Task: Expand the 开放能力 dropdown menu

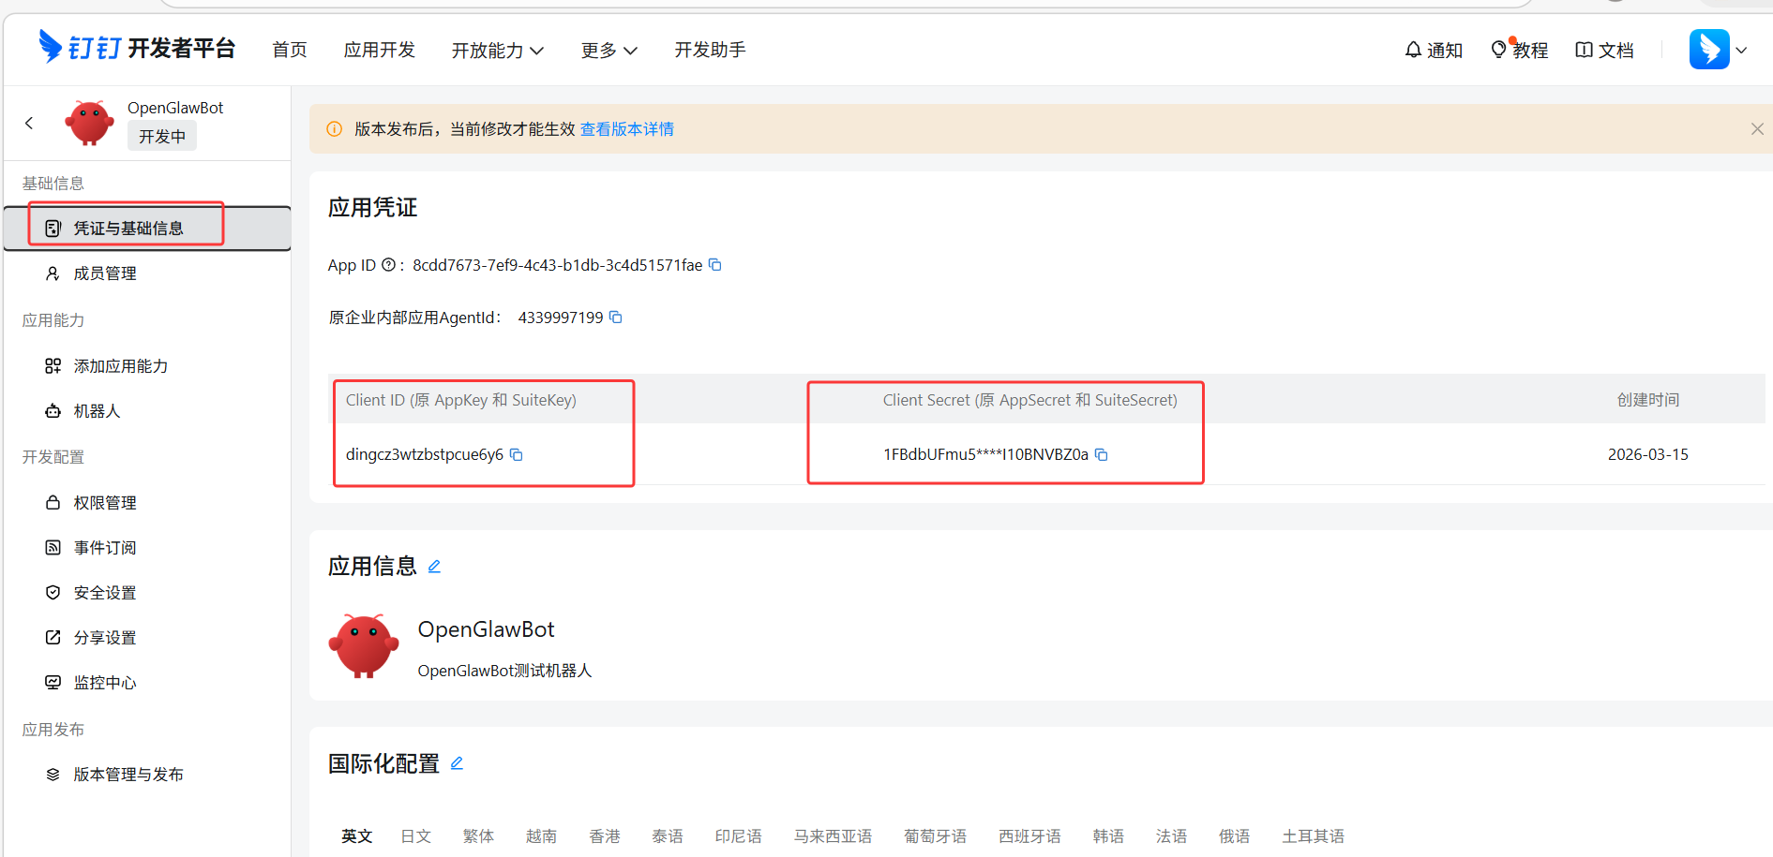Action: 498,51
